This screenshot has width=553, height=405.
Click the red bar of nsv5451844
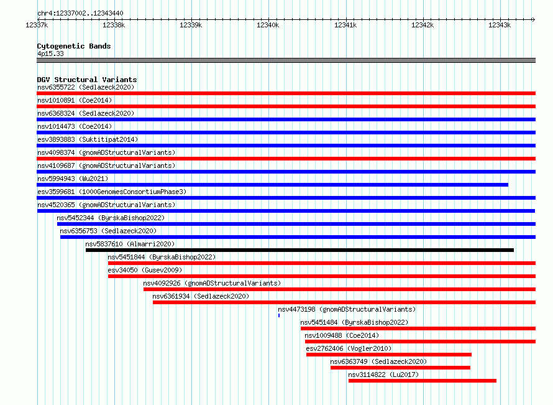point(322,263)
